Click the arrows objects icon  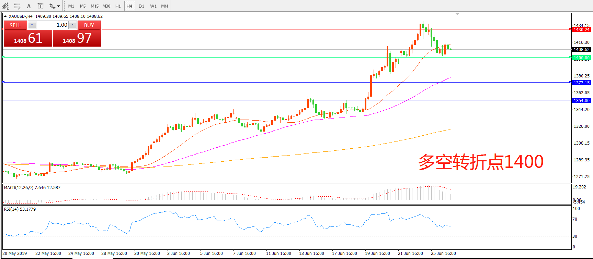(52, 6)
